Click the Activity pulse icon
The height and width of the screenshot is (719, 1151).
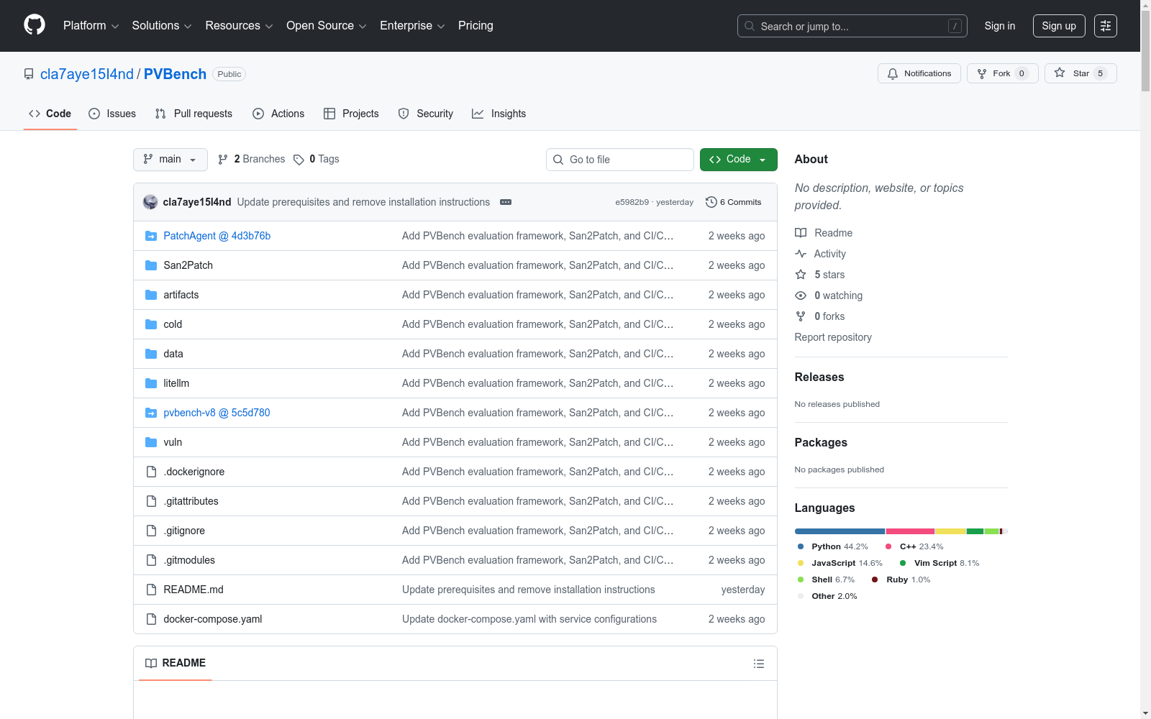click(x=801, y=254)
